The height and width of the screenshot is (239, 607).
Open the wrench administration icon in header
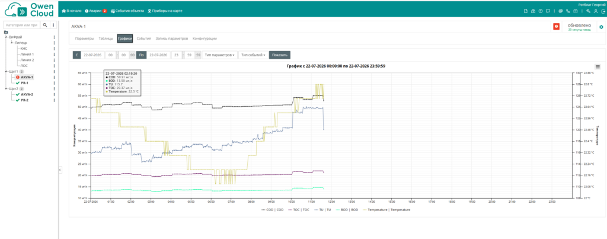click(589, 11)
